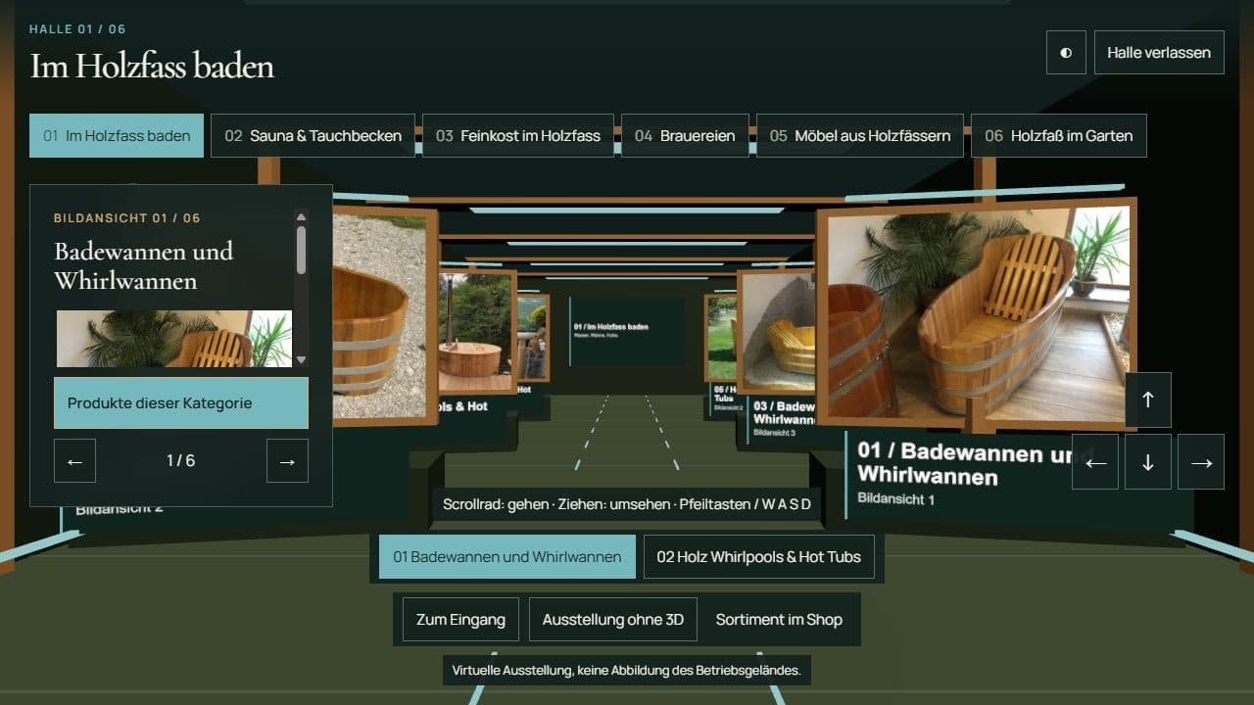Switch to 02 Sauna & Tauchbecken tab
This screenshot has width=1254, height=705.
[313, 136]
